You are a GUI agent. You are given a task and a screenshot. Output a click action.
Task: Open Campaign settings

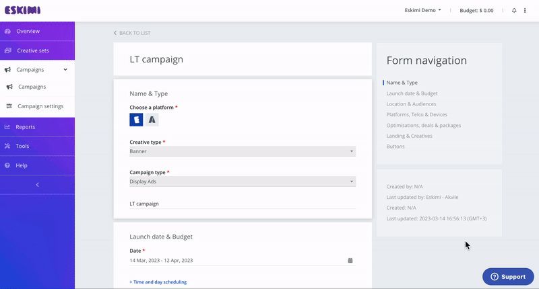37,106
